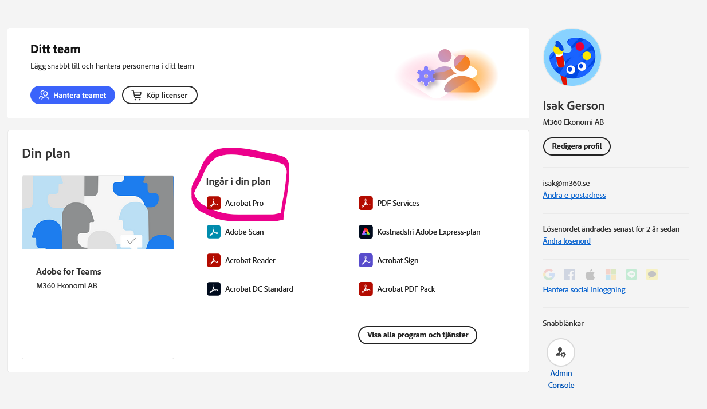Click the Microsoft social login icon
The image size is (707, 409).
click(611, 275)
